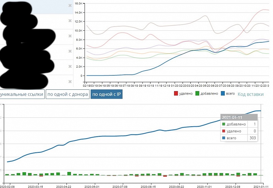Choose the 'по одной с IP' tab
The height and width of the screenshot is (188, 273).
click(106, 94)
